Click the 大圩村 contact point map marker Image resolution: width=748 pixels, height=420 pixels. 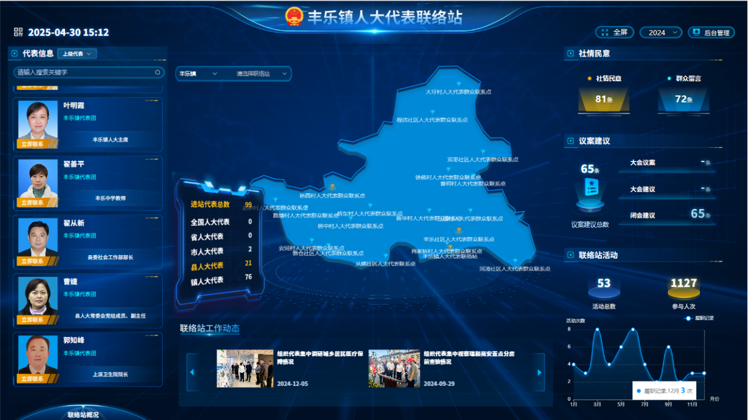(x=459, y=84)
